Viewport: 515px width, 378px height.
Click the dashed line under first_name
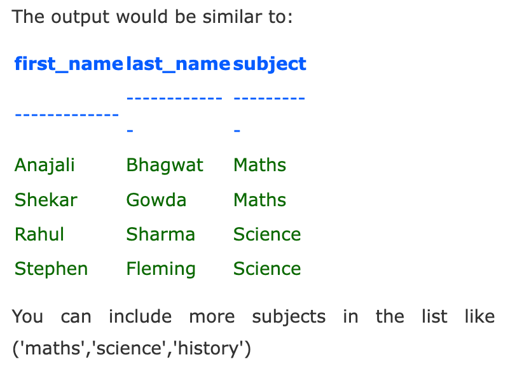click(67, 115)
